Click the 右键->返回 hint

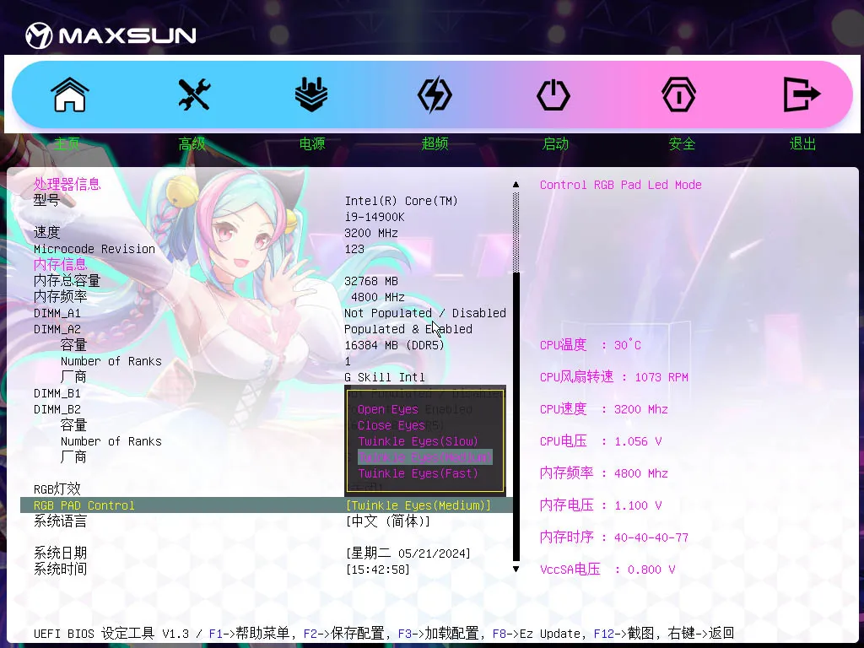tap(701, 634)
